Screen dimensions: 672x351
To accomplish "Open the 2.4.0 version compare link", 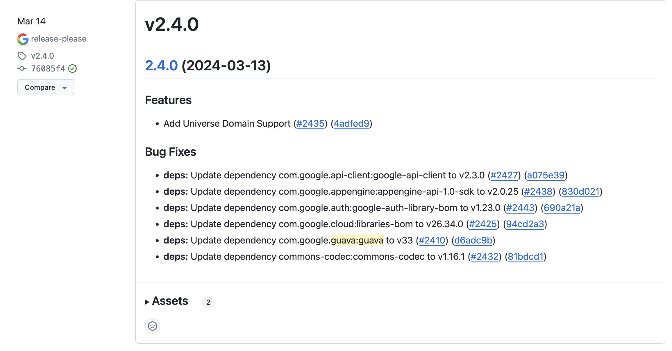I will point(161,65).
